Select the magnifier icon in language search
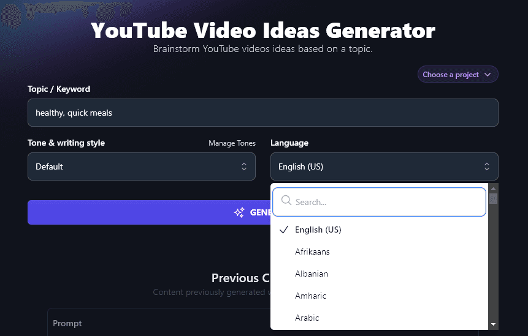Viewport: 528px width, 336px height. pyautogui.click(x=286, y=200)
